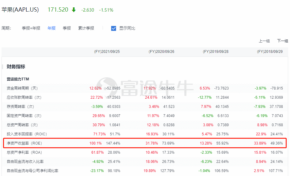290x176 pixels.
Task: Select the 应收账款周转率 (次) row label
Action: (x=24, y=97)
